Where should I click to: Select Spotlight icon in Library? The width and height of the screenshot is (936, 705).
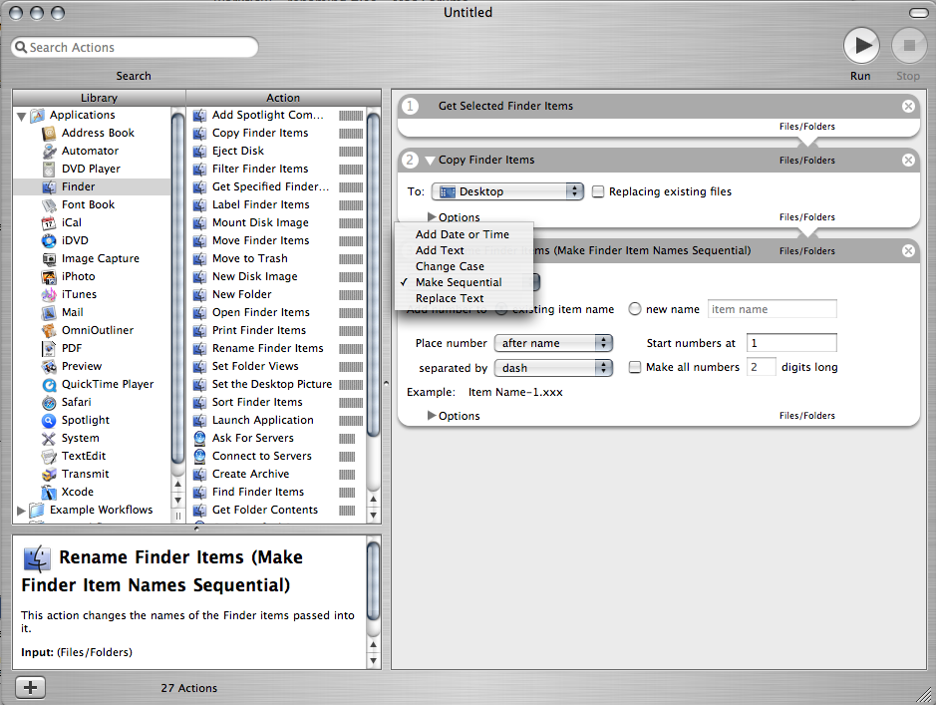[49, 420]
